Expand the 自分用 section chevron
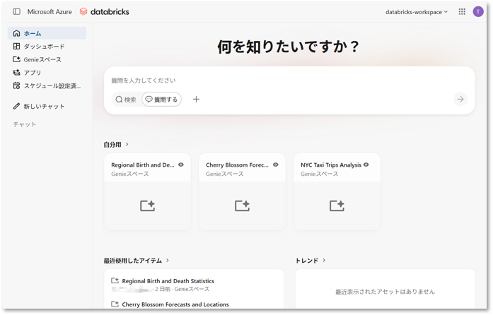Screen dimensions: 493x315 [127, 145]
